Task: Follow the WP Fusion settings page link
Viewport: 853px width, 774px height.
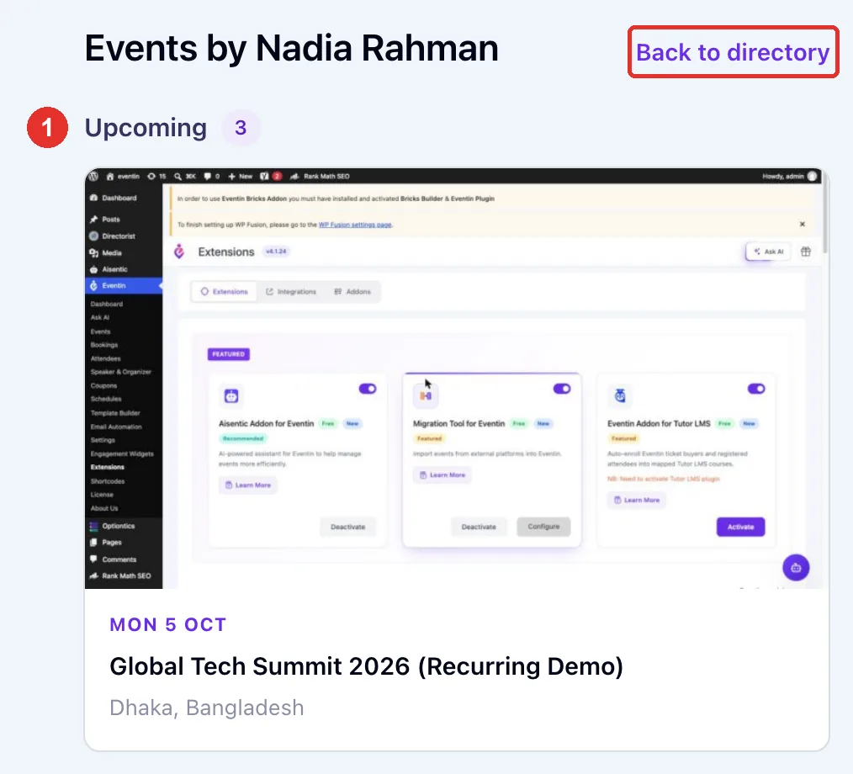Action: coord(355,225)
